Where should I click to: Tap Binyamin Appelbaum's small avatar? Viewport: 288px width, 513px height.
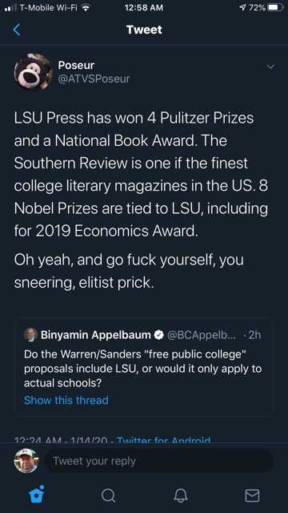(x=30, y=335)
